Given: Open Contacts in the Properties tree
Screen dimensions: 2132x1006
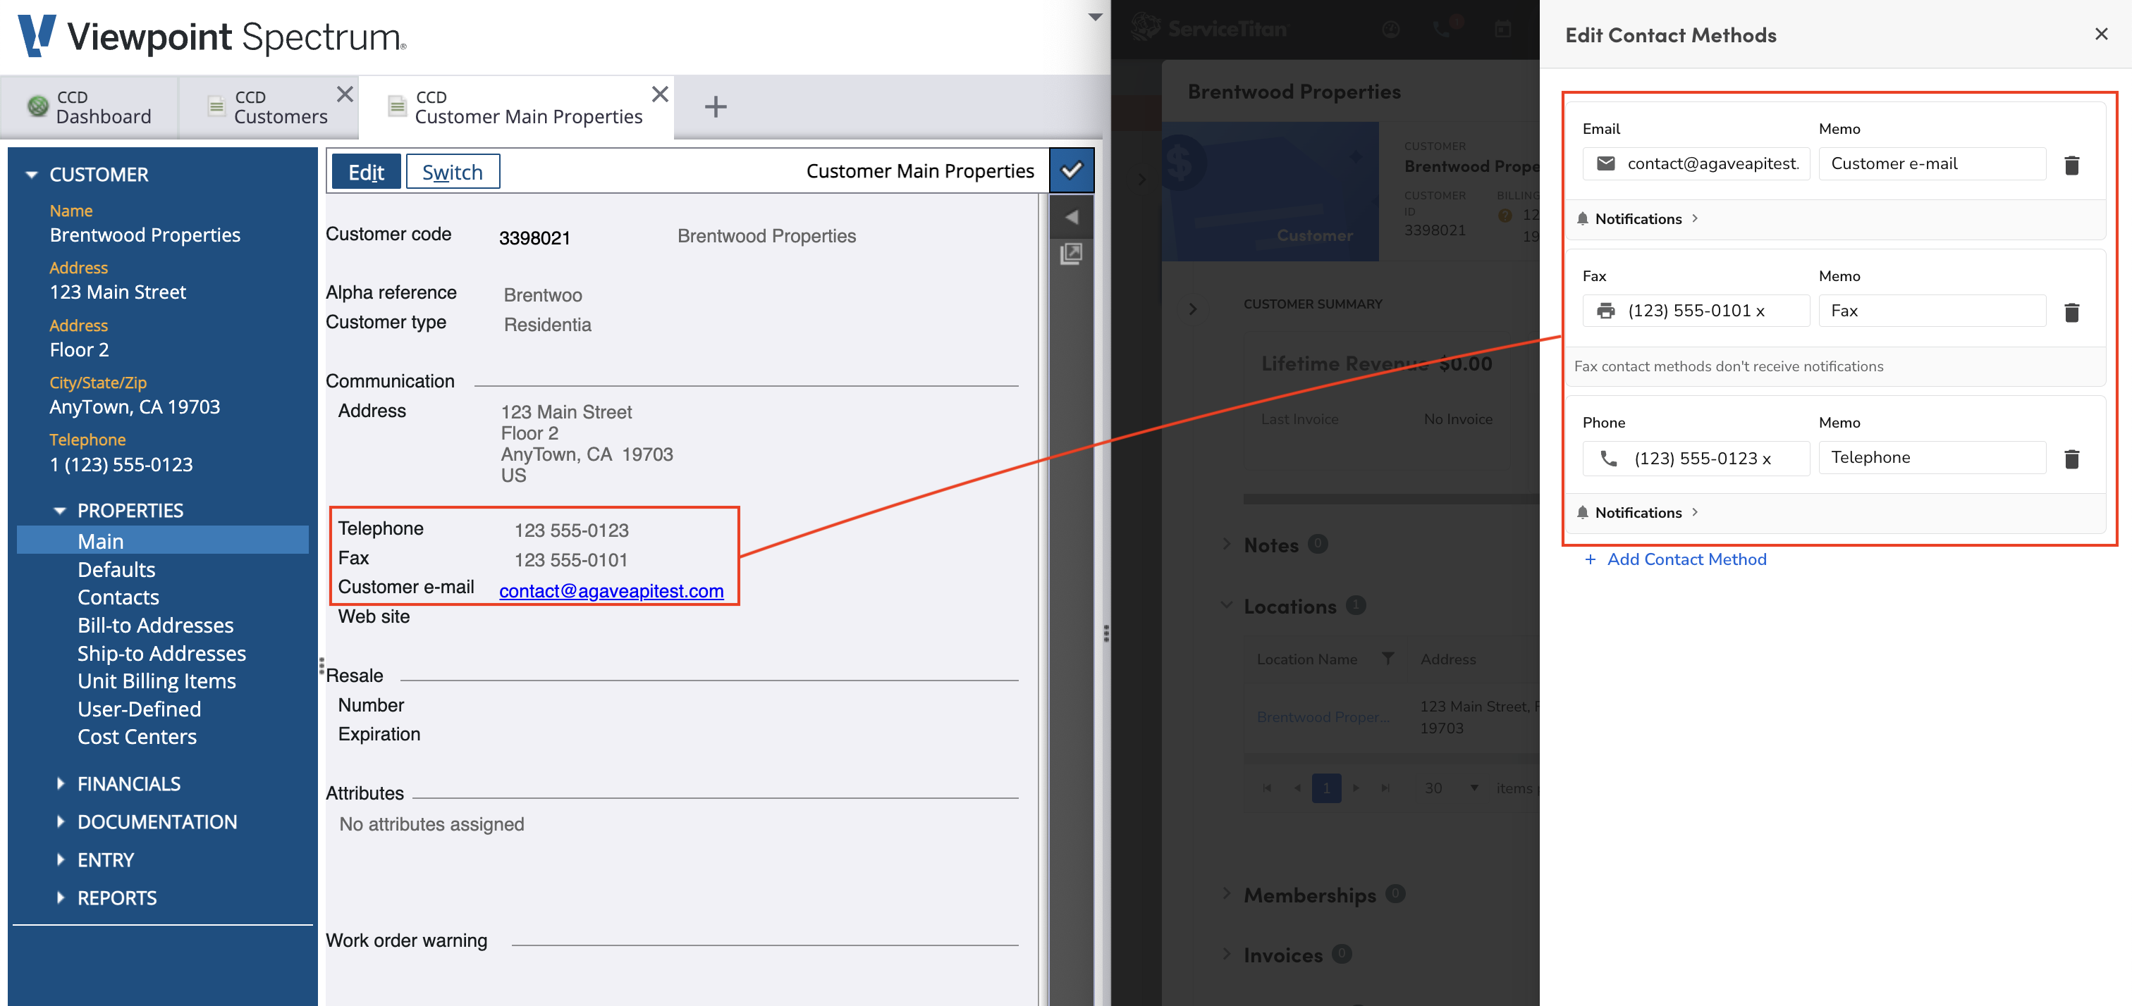Looking at the screenshot, I should point(118,597).
